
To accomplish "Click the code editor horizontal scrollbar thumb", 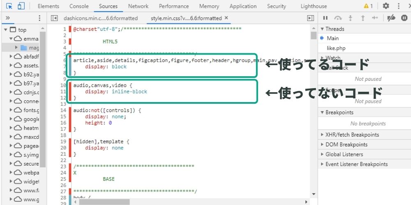I will coord(104,202).
